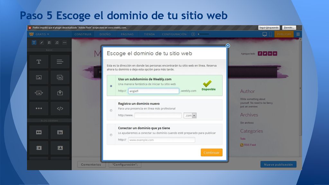Click the Todo category link
This screenshot has width=329, height=185.
(243, 139)
